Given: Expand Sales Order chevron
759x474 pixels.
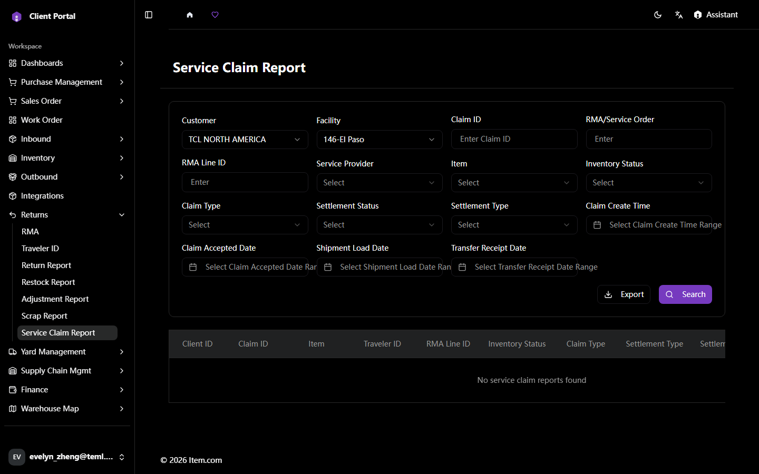Looking at the screenshot, I should pyautogui.click(x=122, y=101).
